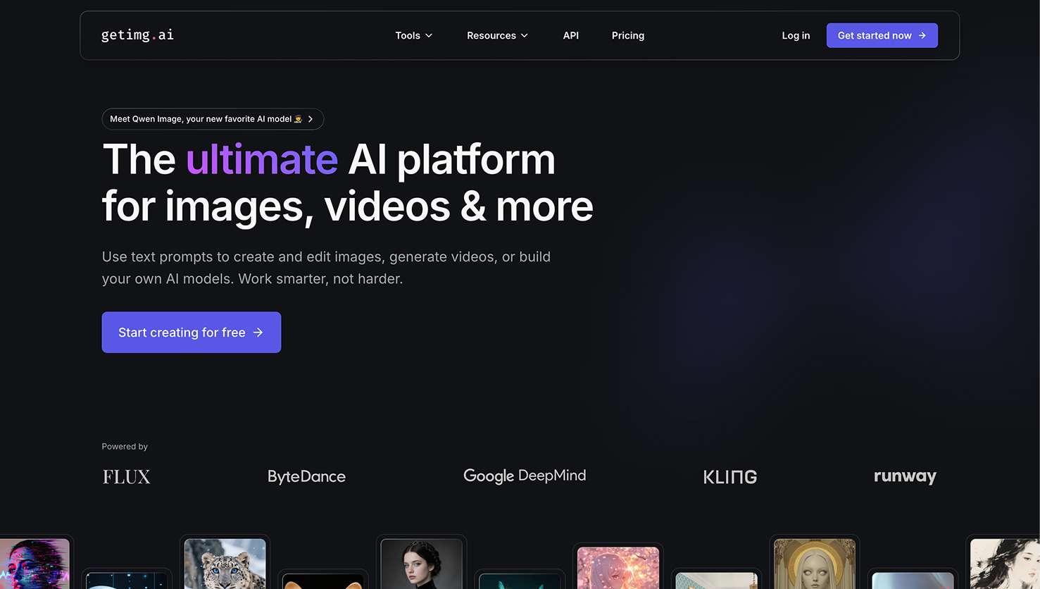The image size is (1040, 589).
Task: Click the FLUX logo
Action: 127,477
